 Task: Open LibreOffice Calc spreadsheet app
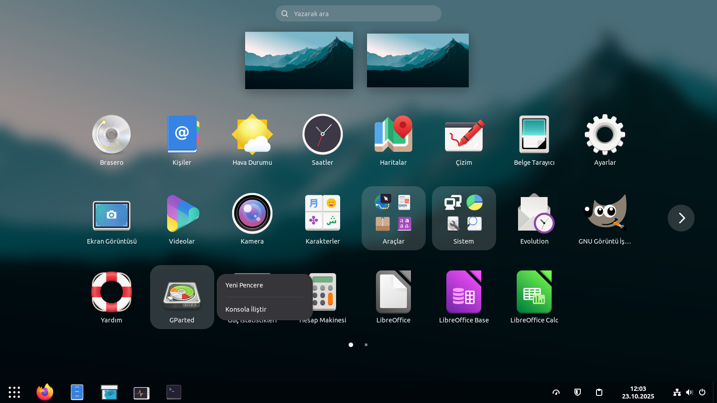[534, 292]
